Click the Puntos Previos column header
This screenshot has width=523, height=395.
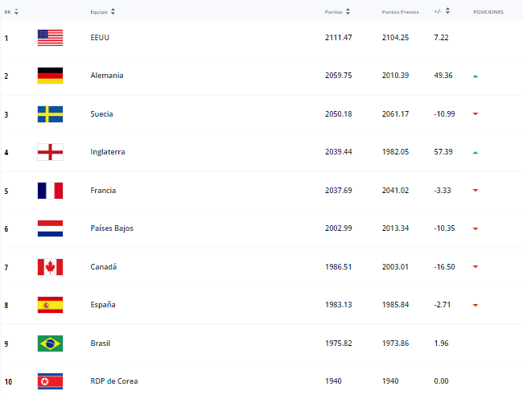pos(400,12)
